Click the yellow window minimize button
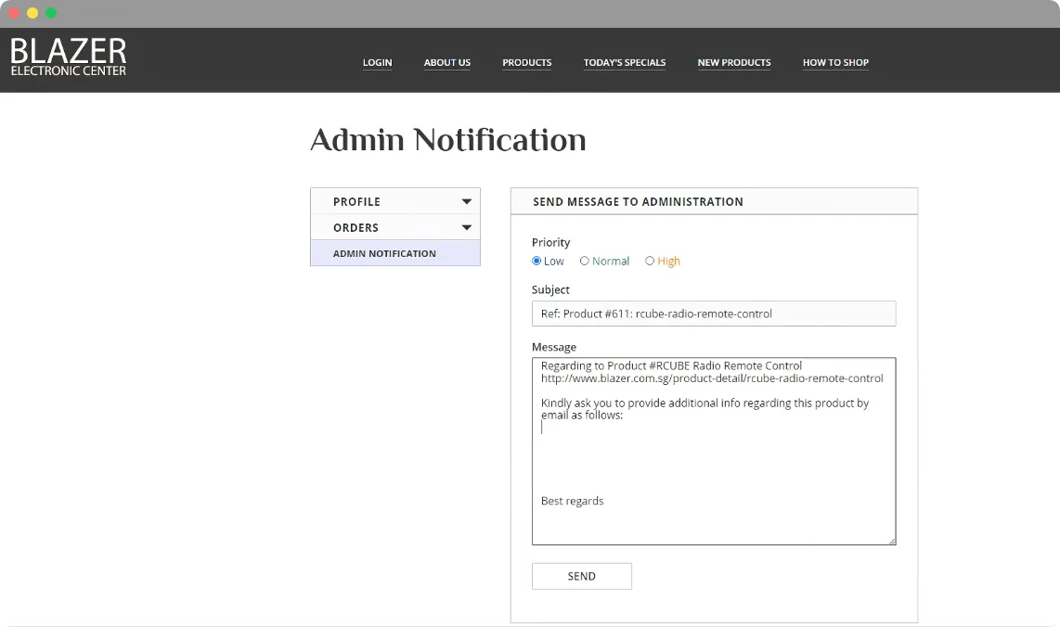The height and width of the screenshot is (627, 1060). [32, 13]
